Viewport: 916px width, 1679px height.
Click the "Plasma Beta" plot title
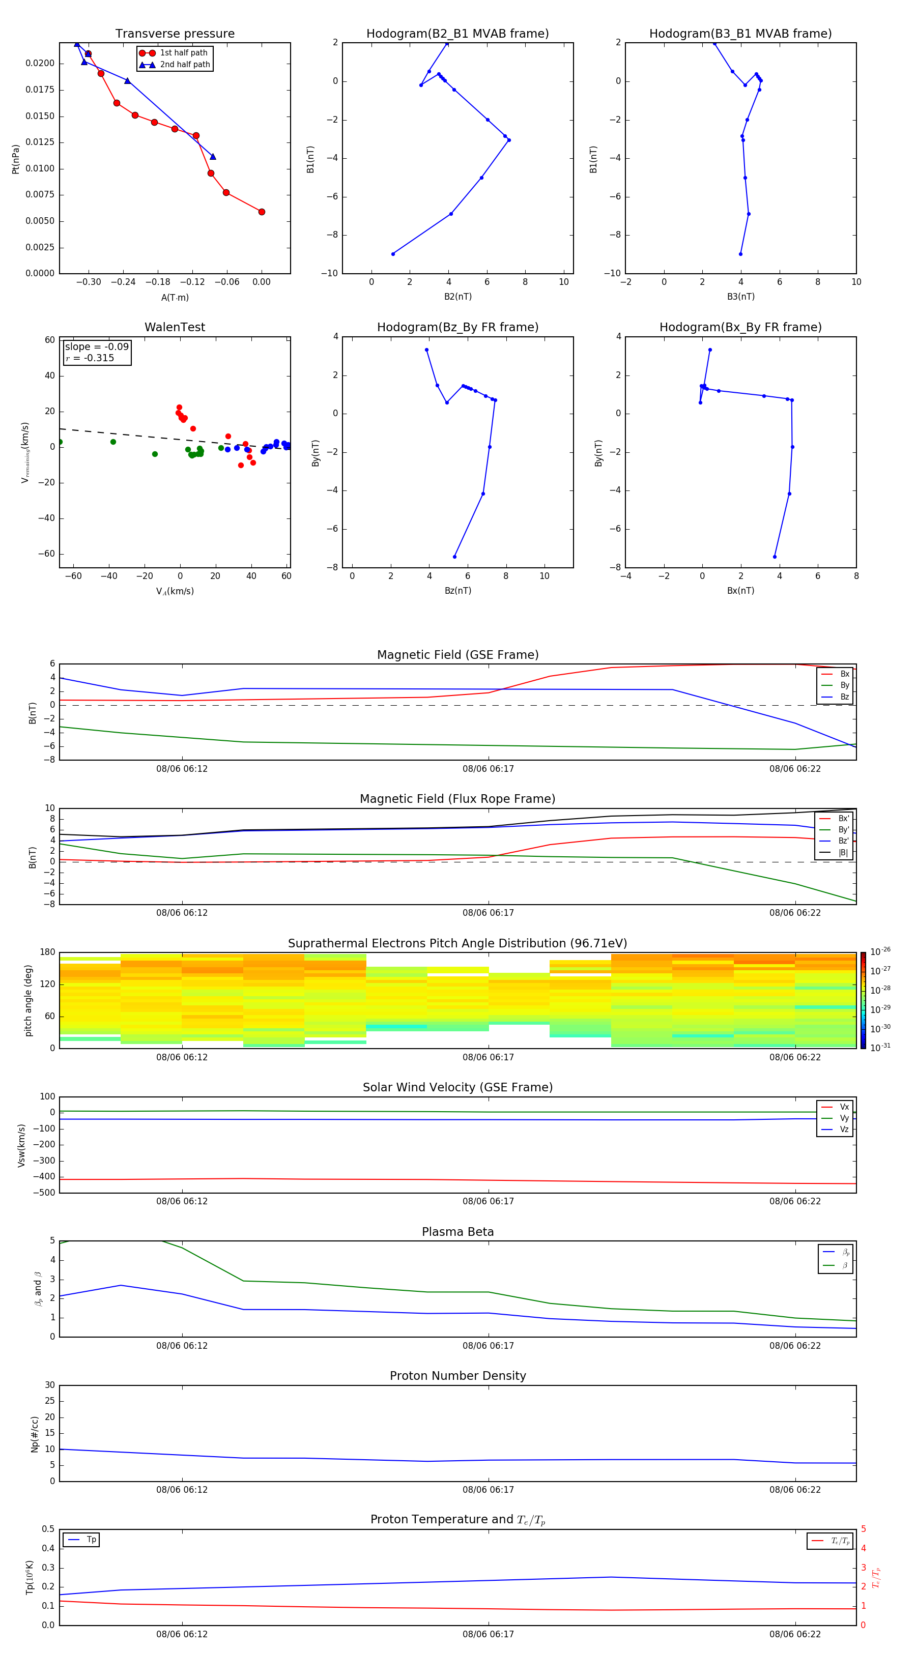pos(457,1232)
